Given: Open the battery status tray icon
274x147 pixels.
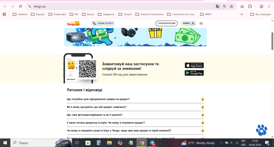Looking at the screenshot, I should coord(227,143).
